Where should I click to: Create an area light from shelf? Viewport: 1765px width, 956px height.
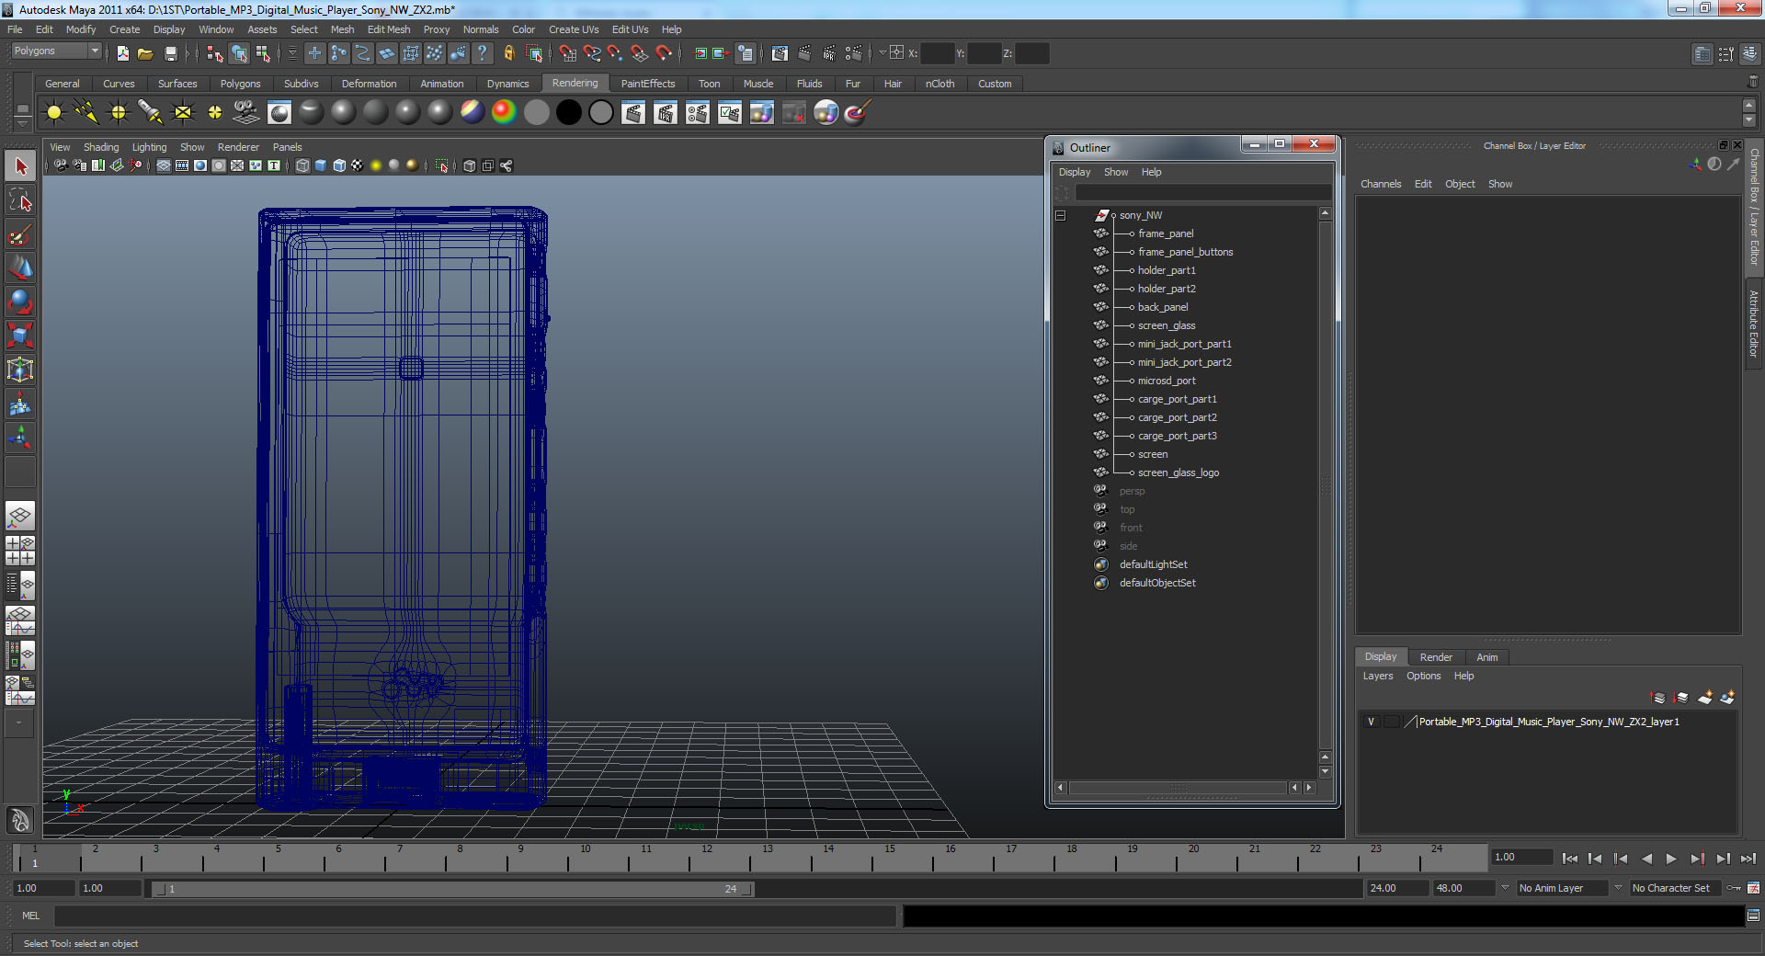183,112
